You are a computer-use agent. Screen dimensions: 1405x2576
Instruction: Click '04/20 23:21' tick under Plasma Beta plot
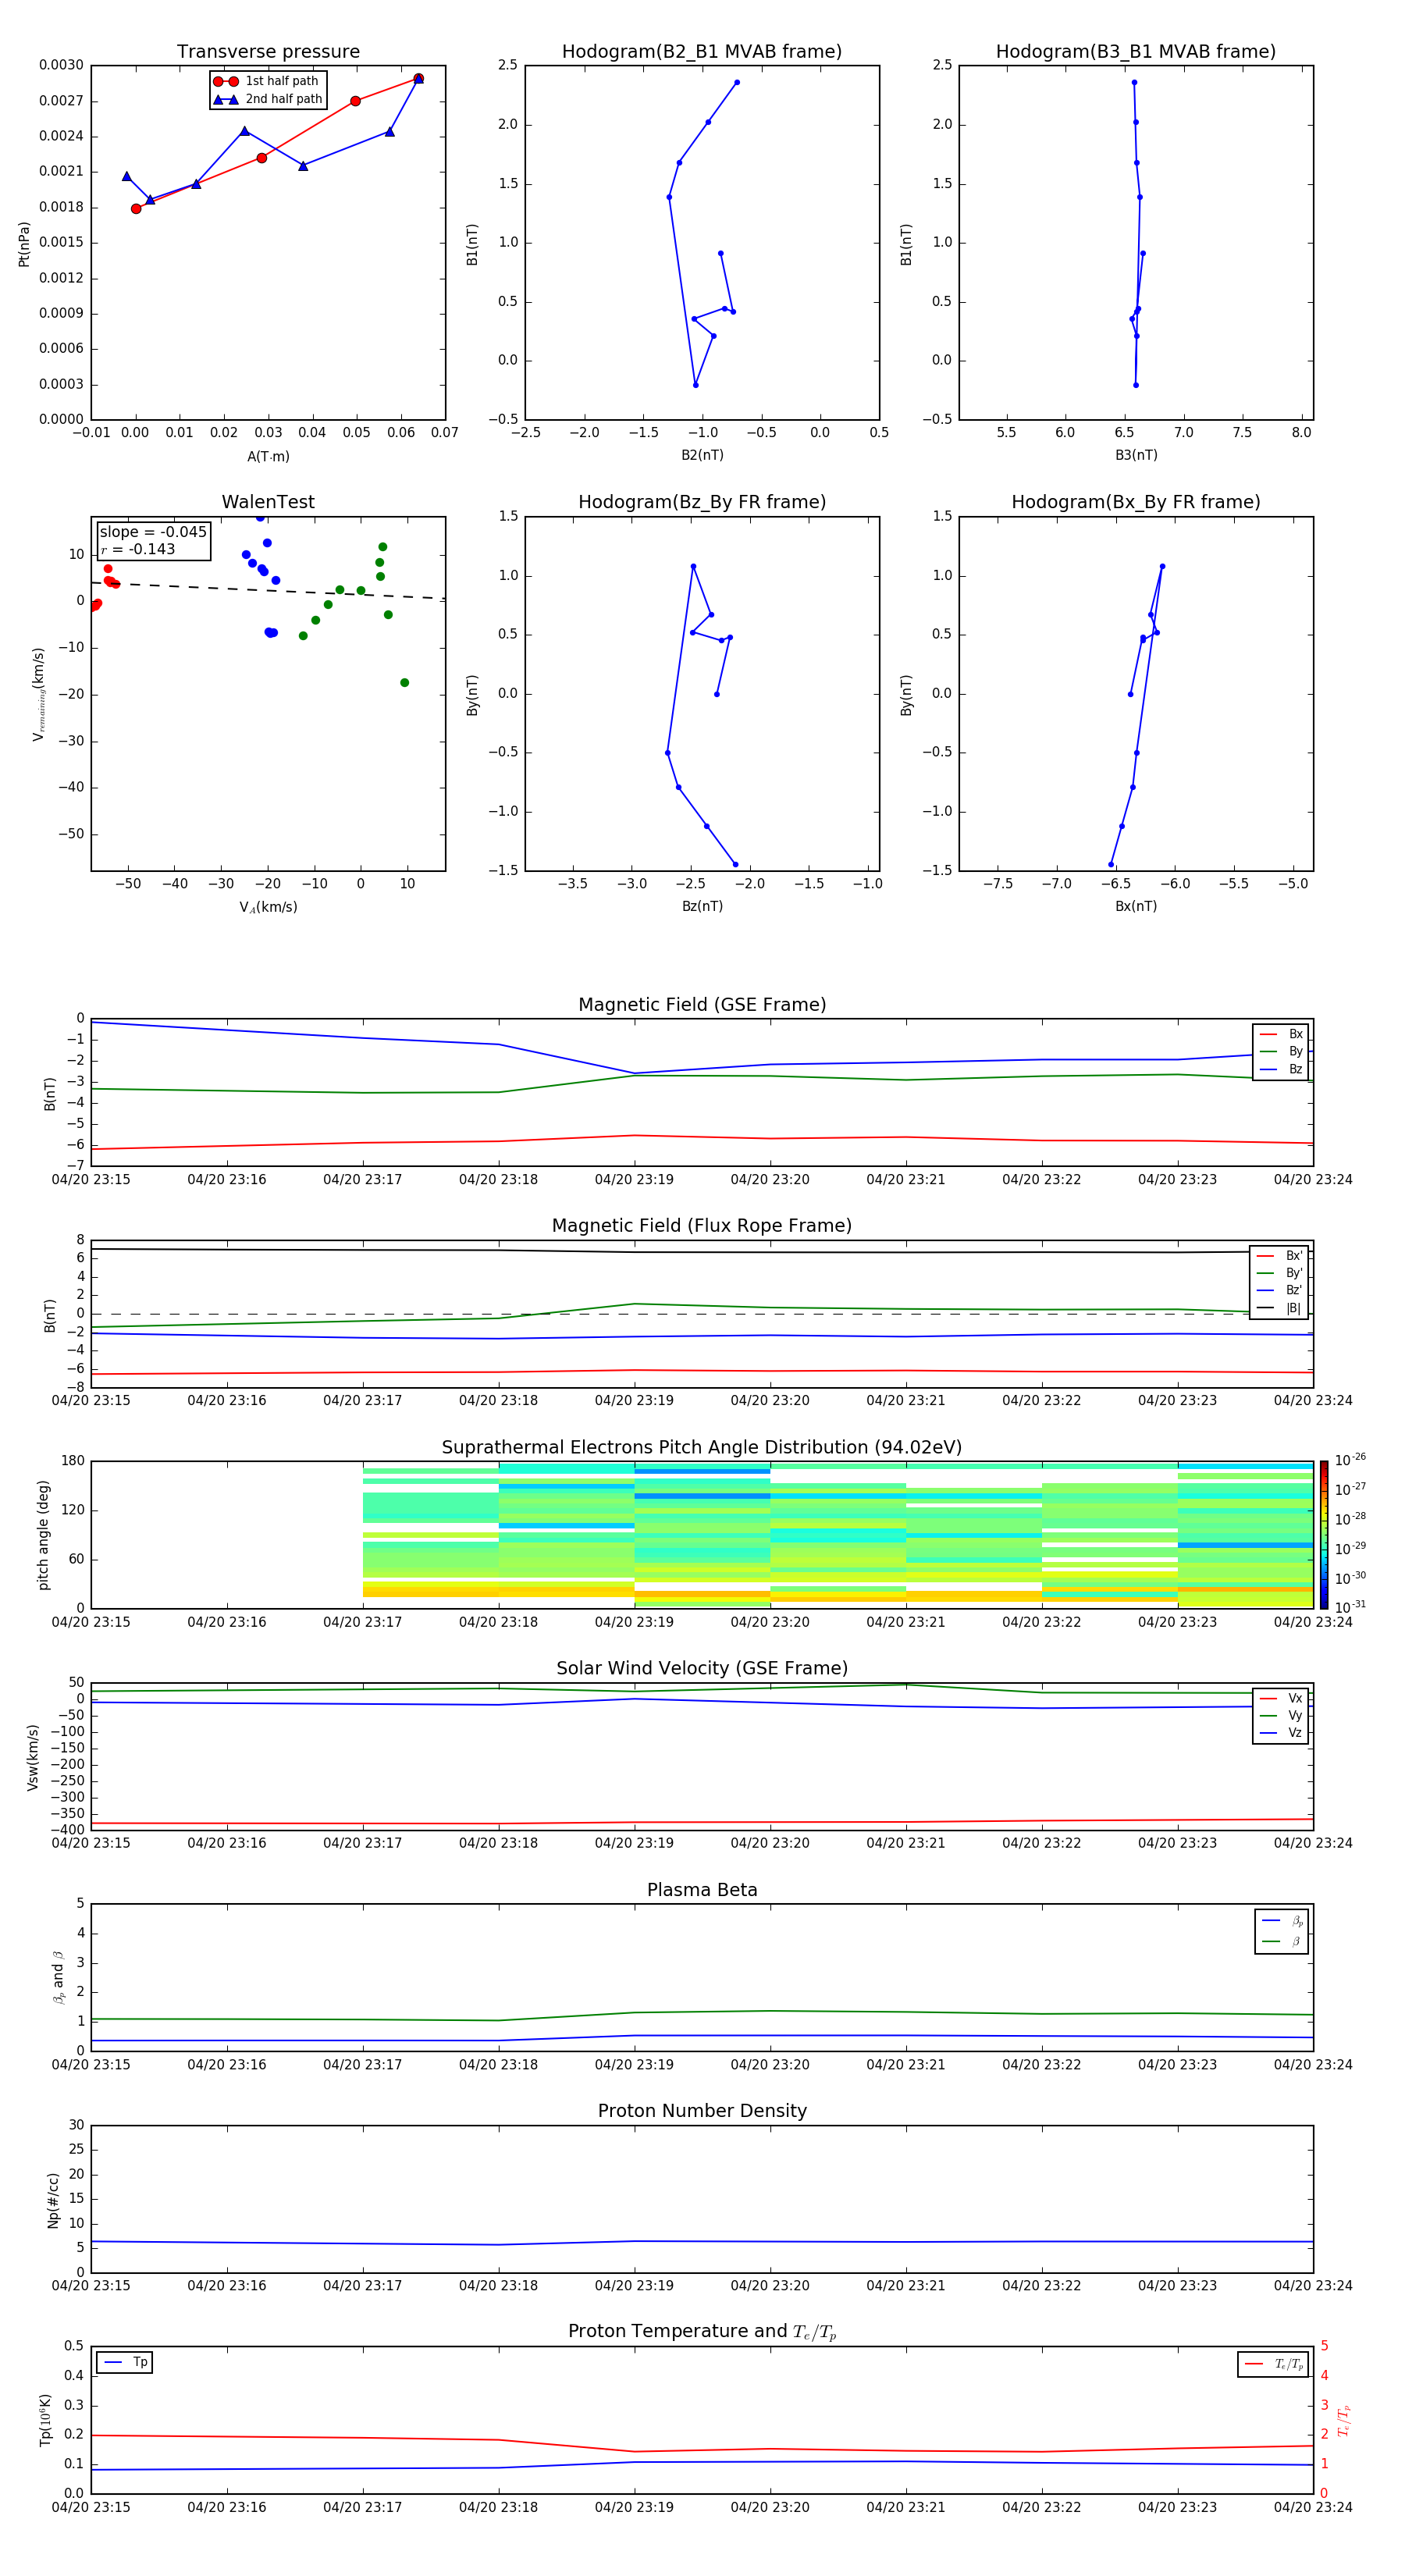(x=906, y=2064)
